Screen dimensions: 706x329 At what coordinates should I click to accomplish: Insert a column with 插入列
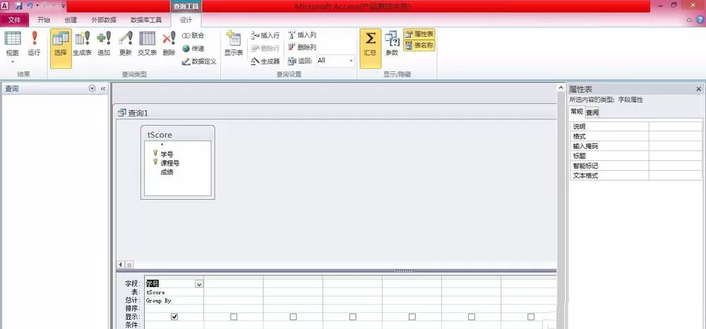[x=301, y=35]
